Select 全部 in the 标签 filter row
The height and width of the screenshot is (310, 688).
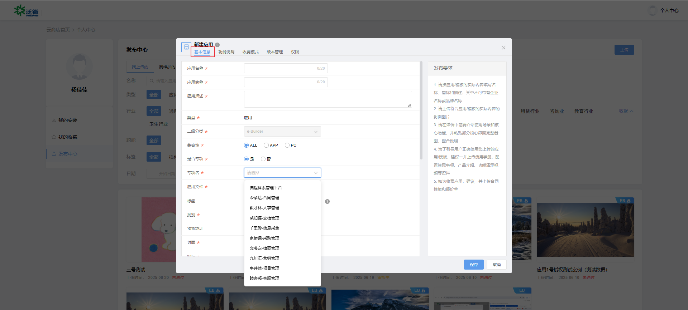tap(154, 157)
